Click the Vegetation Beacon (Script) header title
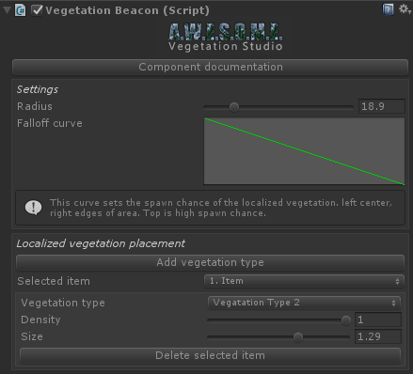The height and width of the screenshot is (374, 413). [127, 10]
